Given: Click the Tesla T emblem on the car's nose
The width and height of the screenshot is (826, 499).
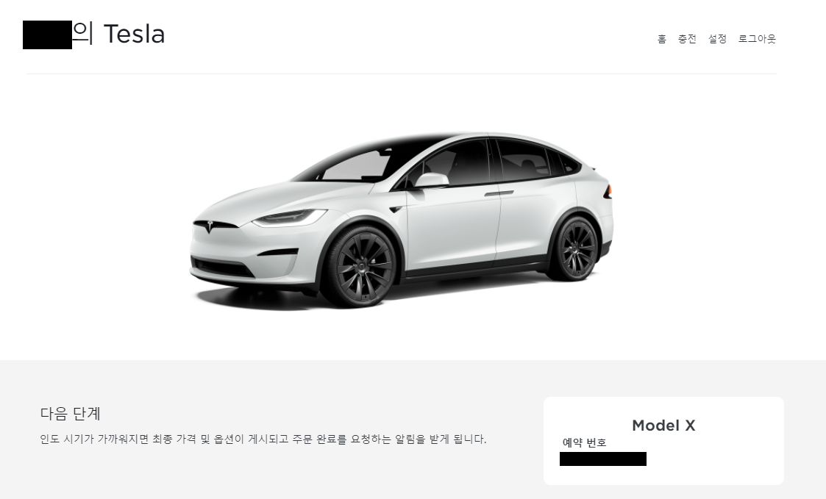Looking at the screenshot, I should coord(210,227).
